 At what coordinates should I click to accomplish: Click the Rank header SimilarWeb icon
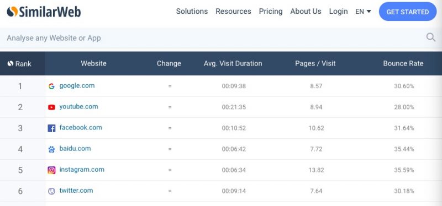[x=10, y=63]
